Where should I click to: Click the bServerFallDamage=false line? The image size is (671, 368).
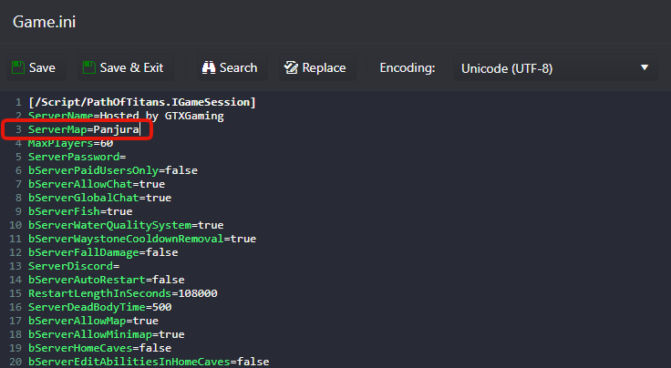[103, 252]
